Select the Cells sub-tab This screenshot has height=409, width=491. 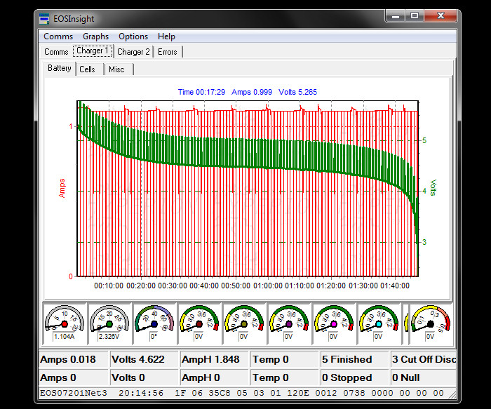(88, 69)
